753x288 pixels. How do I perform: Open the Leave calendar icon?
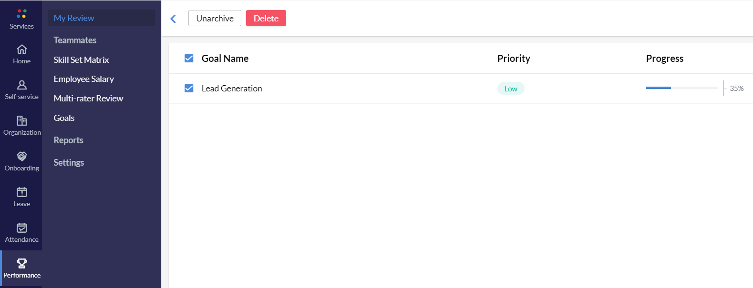click(21, 192)
